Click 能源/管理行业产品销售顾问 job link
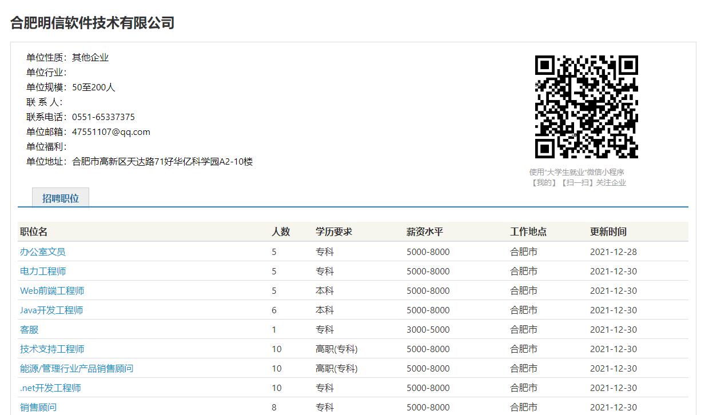Image resolution: width=705 pixels, height=415 pixels. click(x=77, y=368)
